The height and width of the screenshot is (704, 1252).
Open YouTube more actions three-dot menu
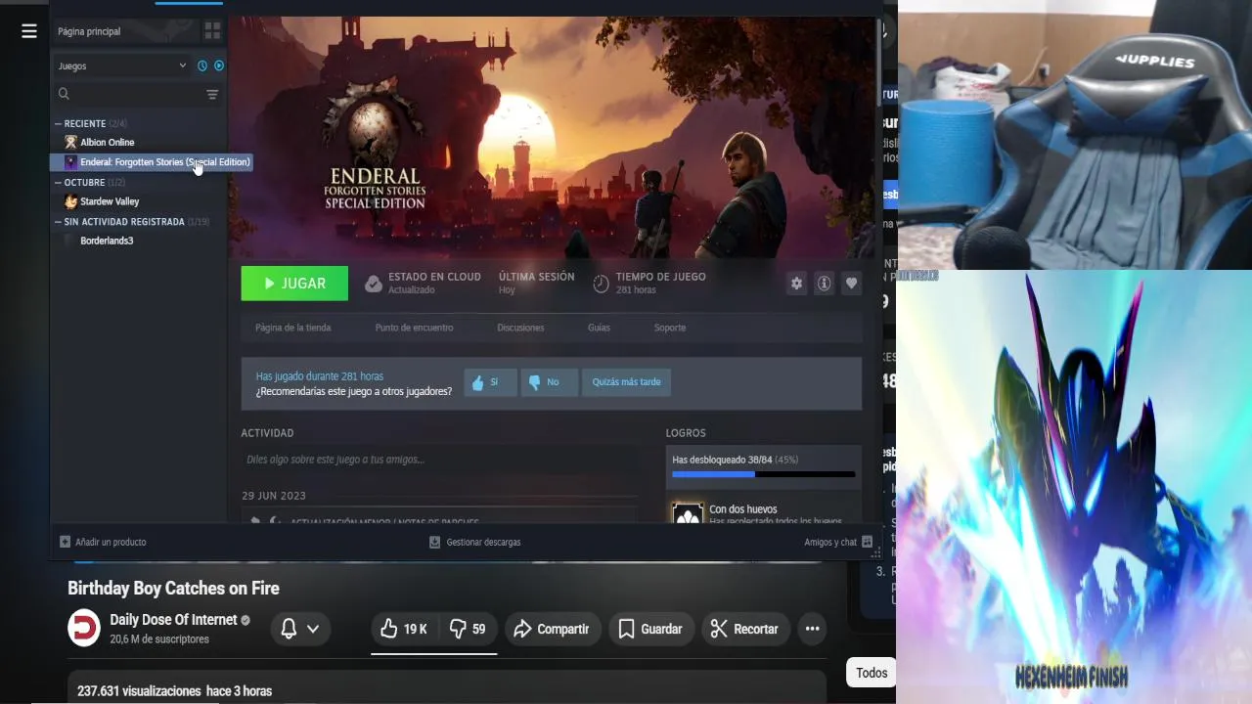click(812, 629)
